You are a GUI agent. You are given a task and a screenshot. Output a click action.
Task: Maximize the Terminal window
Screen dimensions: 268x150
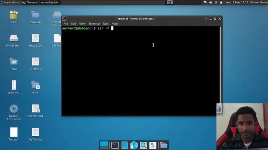coord(215,19)
